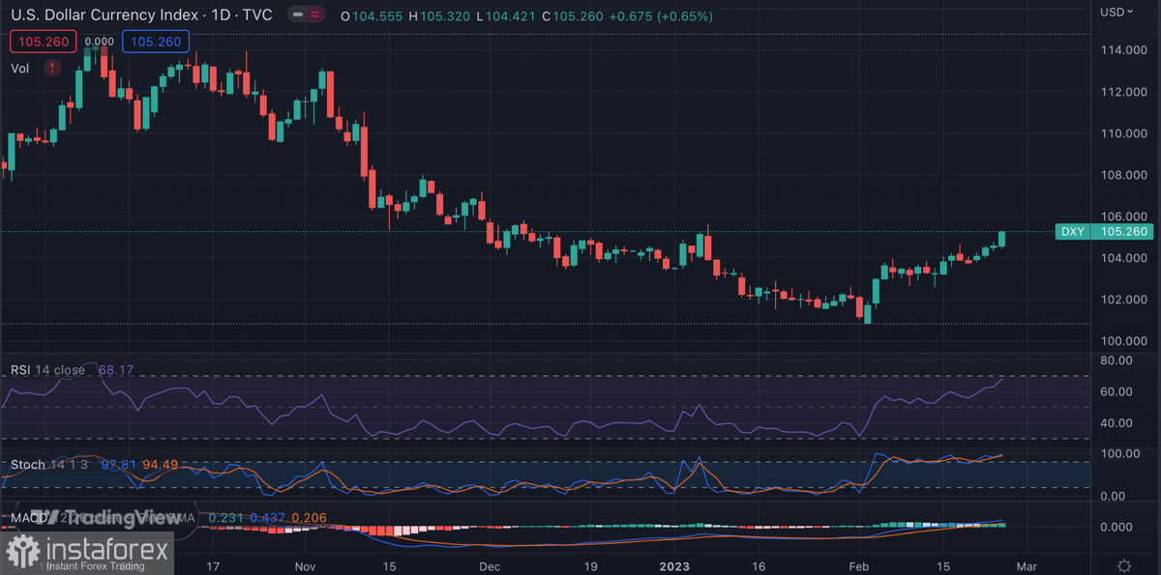Click the Stoch value 94.49

[x=160, y=465]
